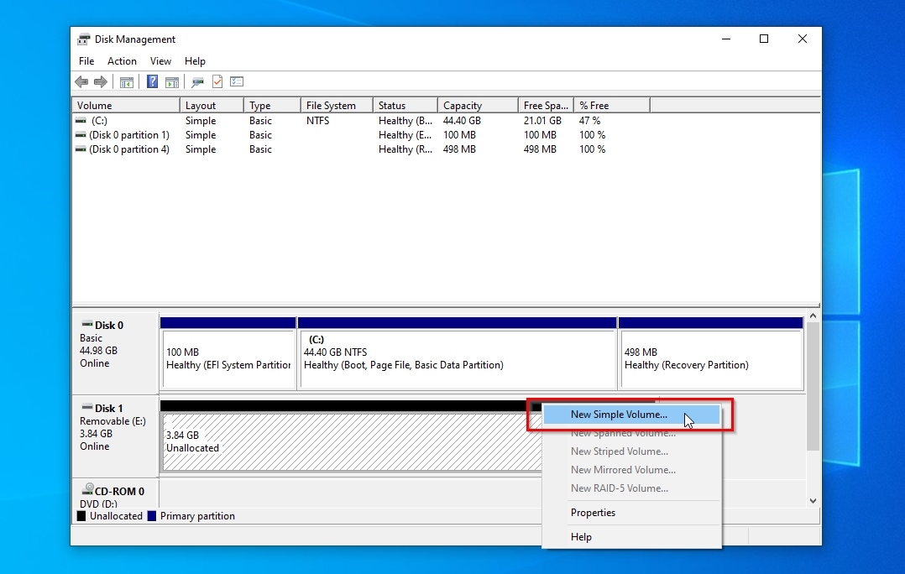
Task: Select the 3.84 GB Unallocated space block
Action: [x=351, y=442]
